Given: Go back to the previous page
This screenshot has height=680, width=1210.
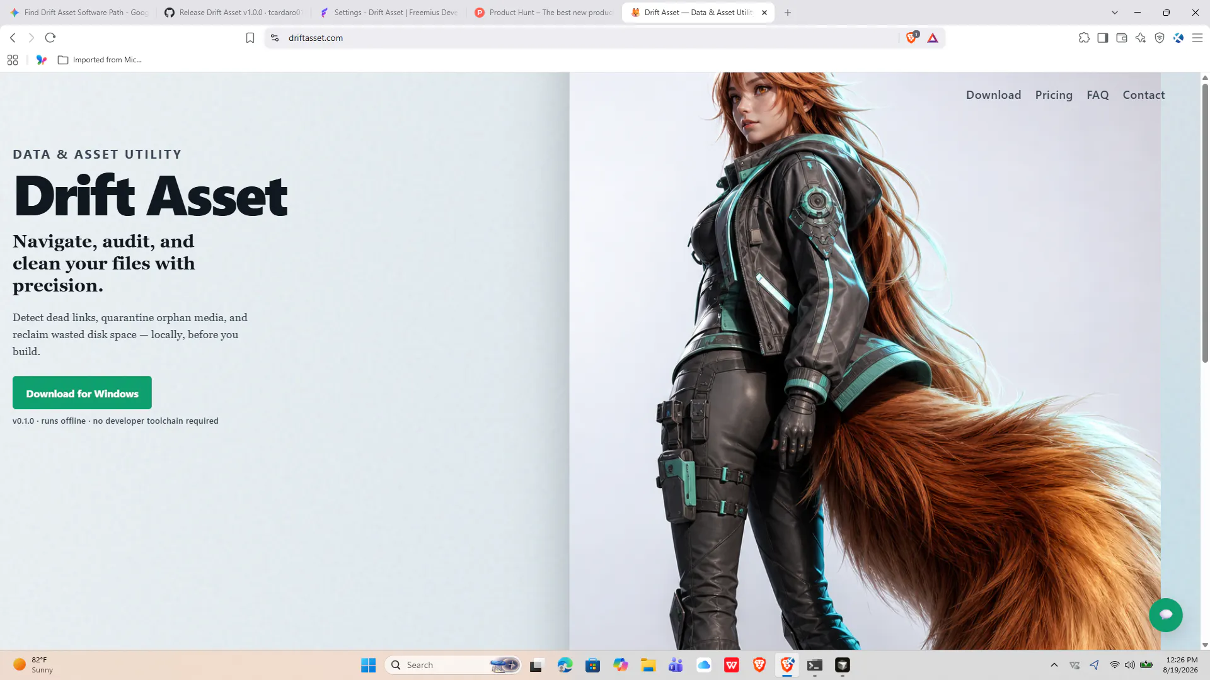Looking at the screenshot, I should click(13, 38).
